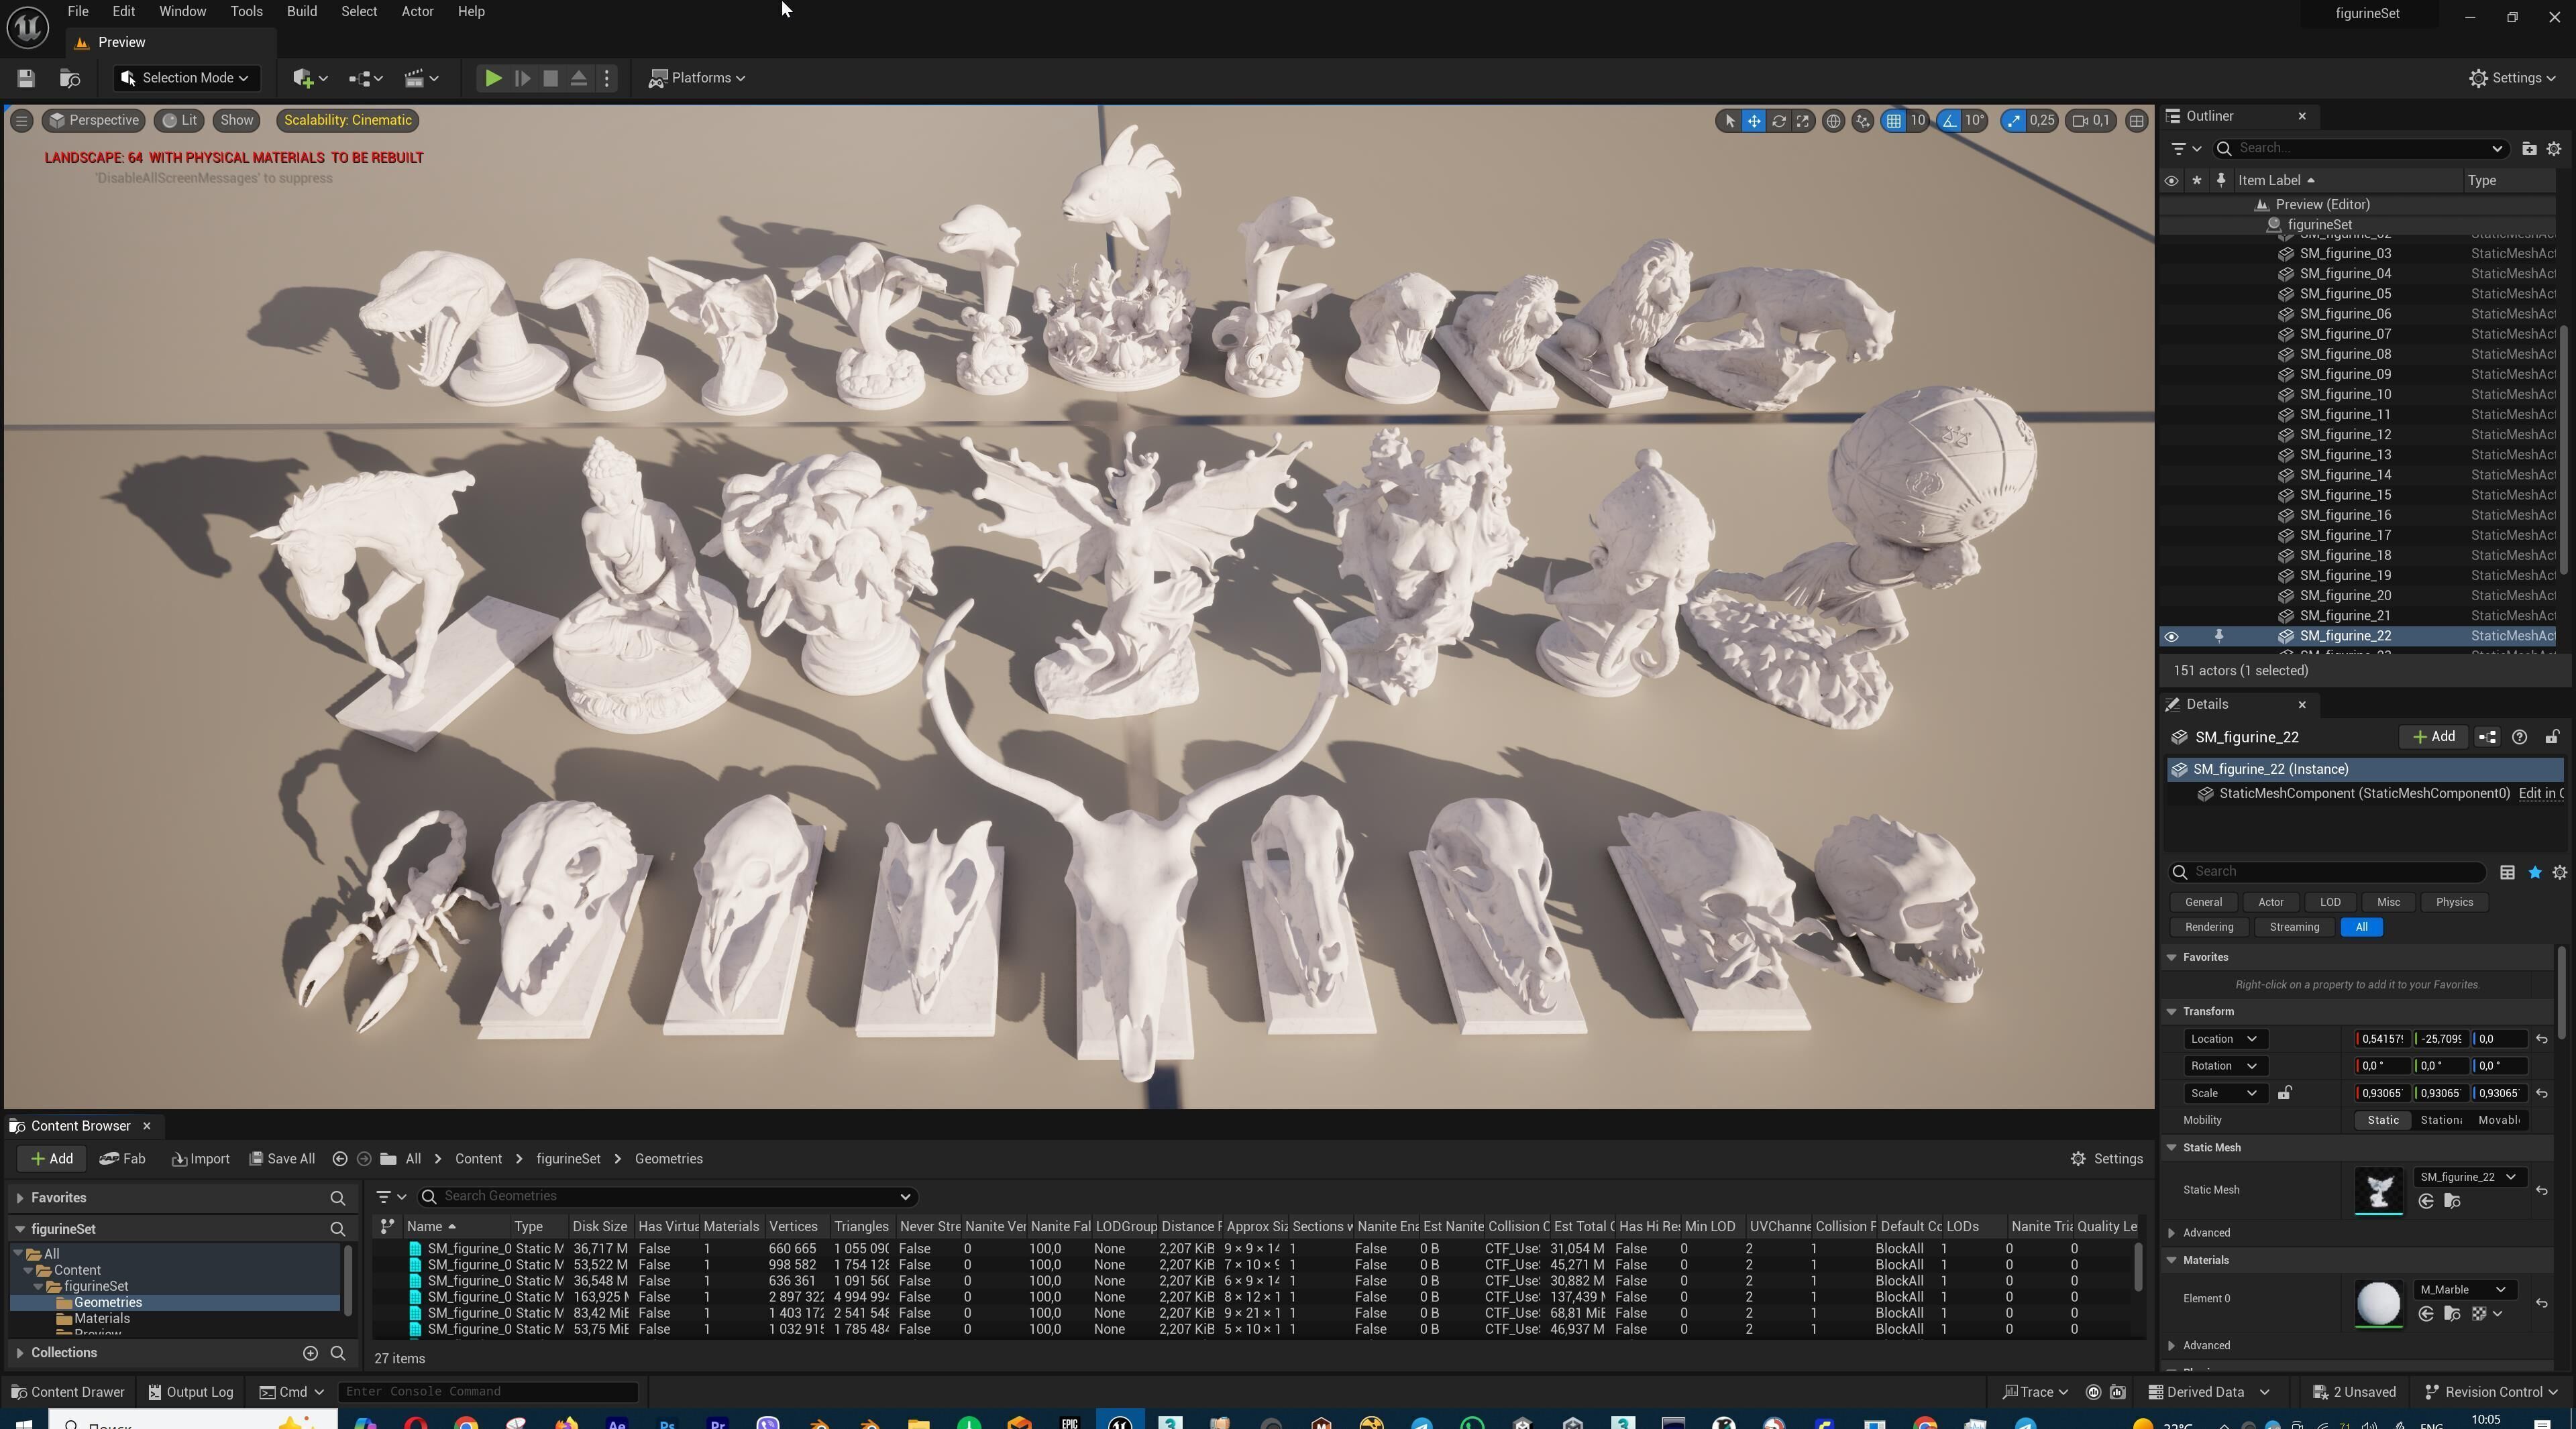Open Content Browser quick-access toolbar icon
This screenshot has width=2576, height=1429.
[70, 78]
